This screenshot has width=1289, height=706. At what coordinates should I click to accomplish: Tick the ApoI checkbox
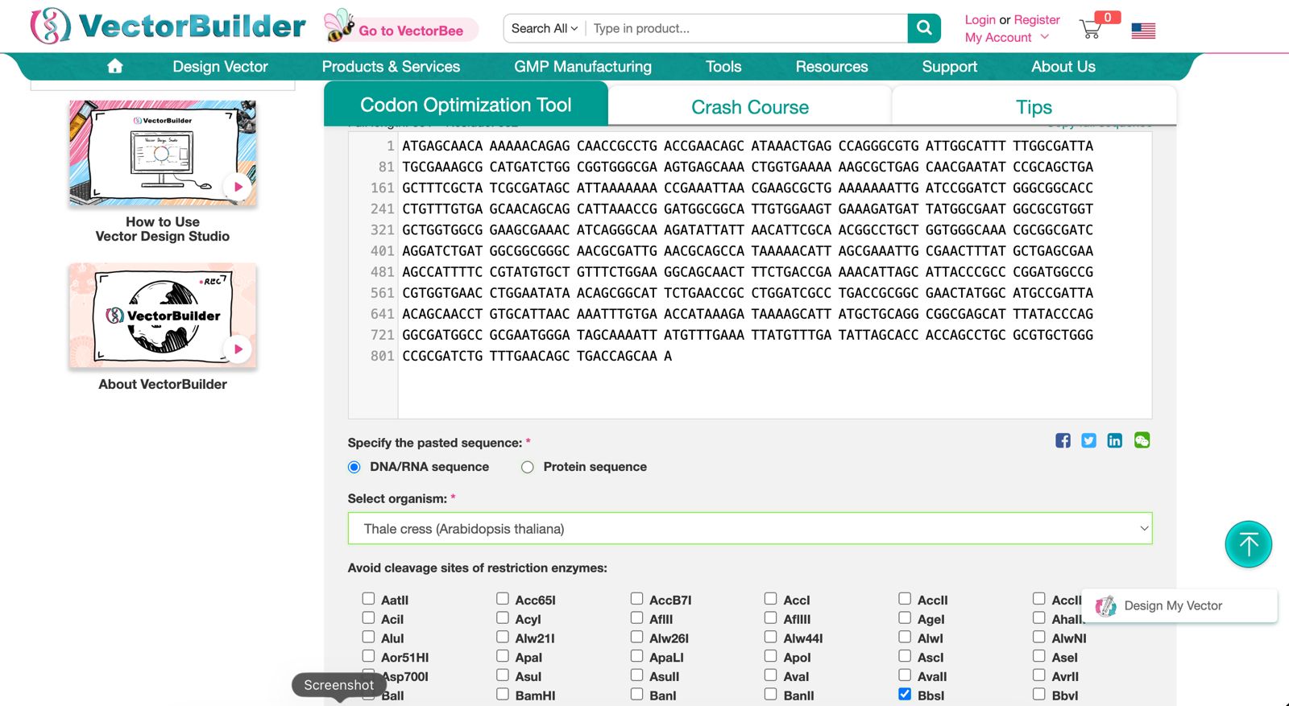pos(771,656)
